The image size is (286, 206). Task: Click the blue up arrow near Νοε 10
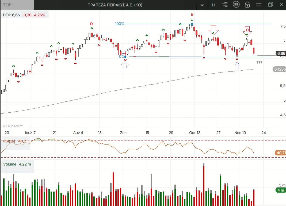[237, 65]
